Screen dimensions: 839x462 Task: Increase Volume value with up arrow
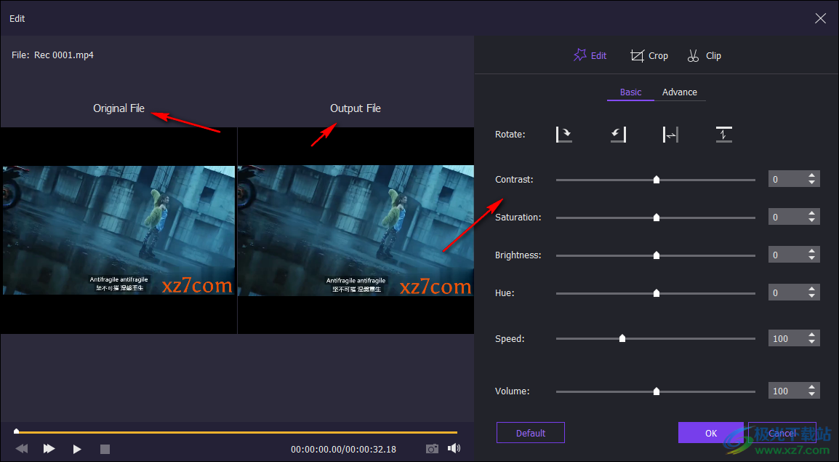[x=811, y=387]
